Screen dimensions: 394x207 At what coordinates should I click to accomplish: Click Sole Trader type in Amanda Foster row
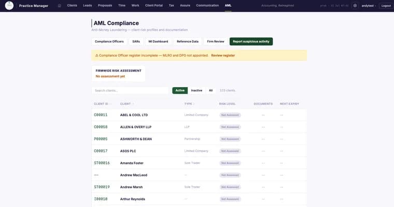point(192,163)
